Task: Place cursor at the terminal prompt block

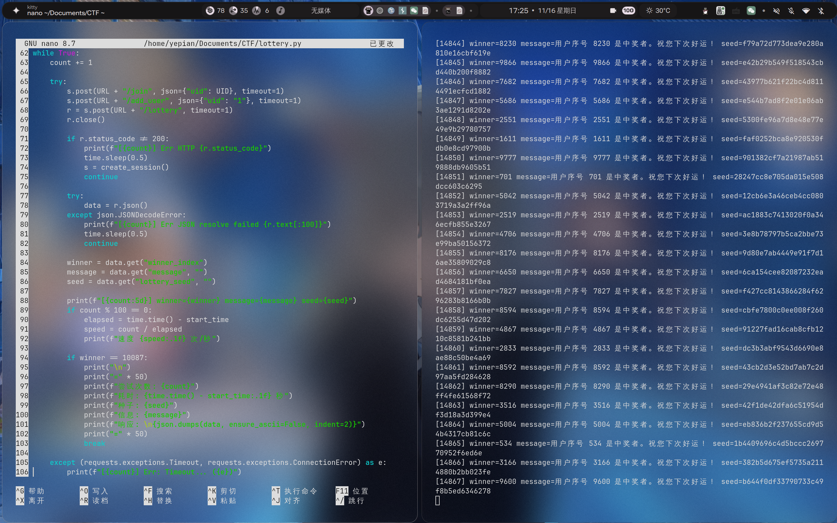Action: pos(437,501)
